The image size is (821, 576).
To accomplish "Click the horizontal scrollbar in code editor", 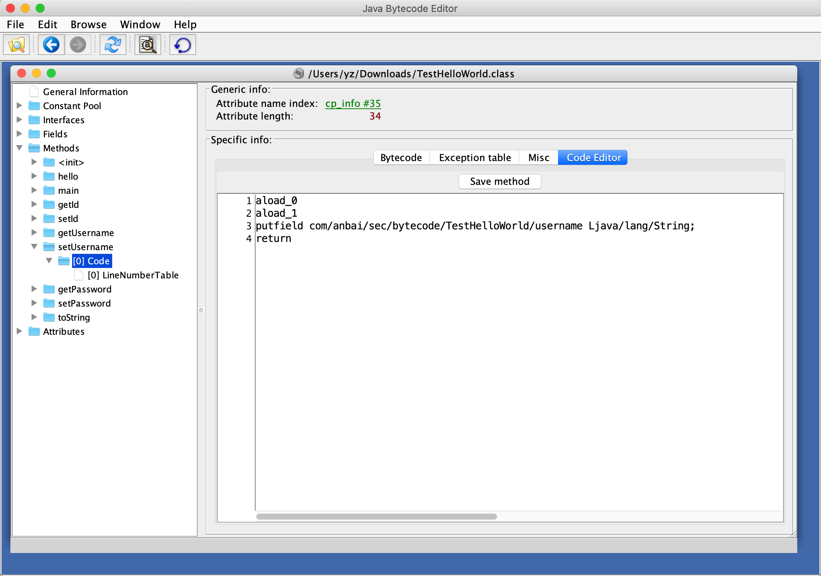I will (376, 517).
